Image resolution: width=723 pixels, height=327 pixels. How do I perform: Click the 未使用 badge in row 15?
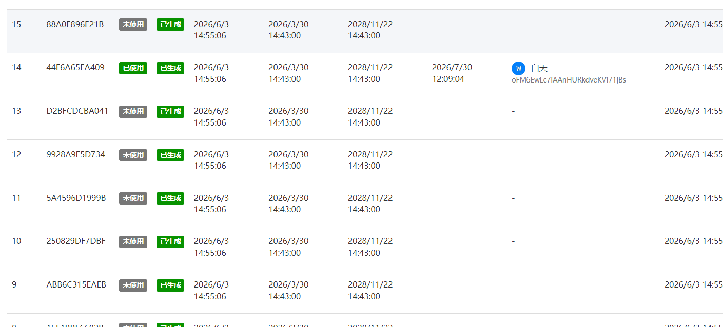[x=133, y=25]
